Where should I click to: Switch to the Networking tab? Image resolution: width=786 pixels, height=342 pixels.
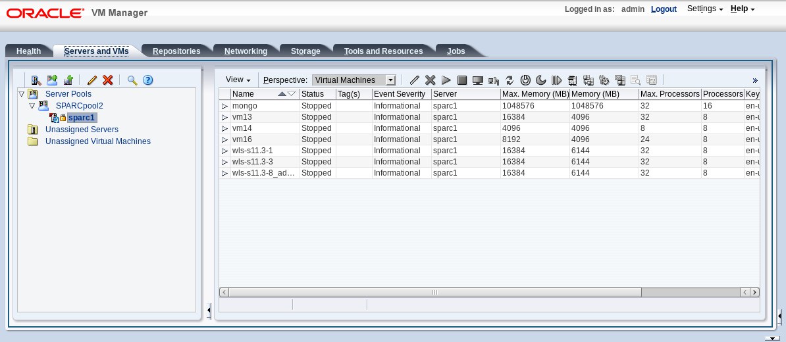tap(246, 51)
